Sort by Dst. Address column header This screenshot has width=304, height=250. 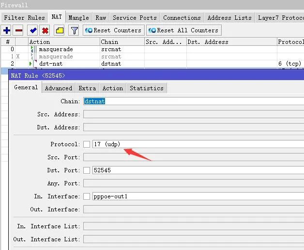click(x=232, y=42)
